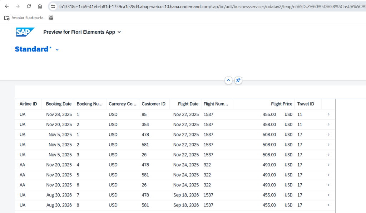Open the apps grid icon in bookmarks bar

[x=51, y=18]
